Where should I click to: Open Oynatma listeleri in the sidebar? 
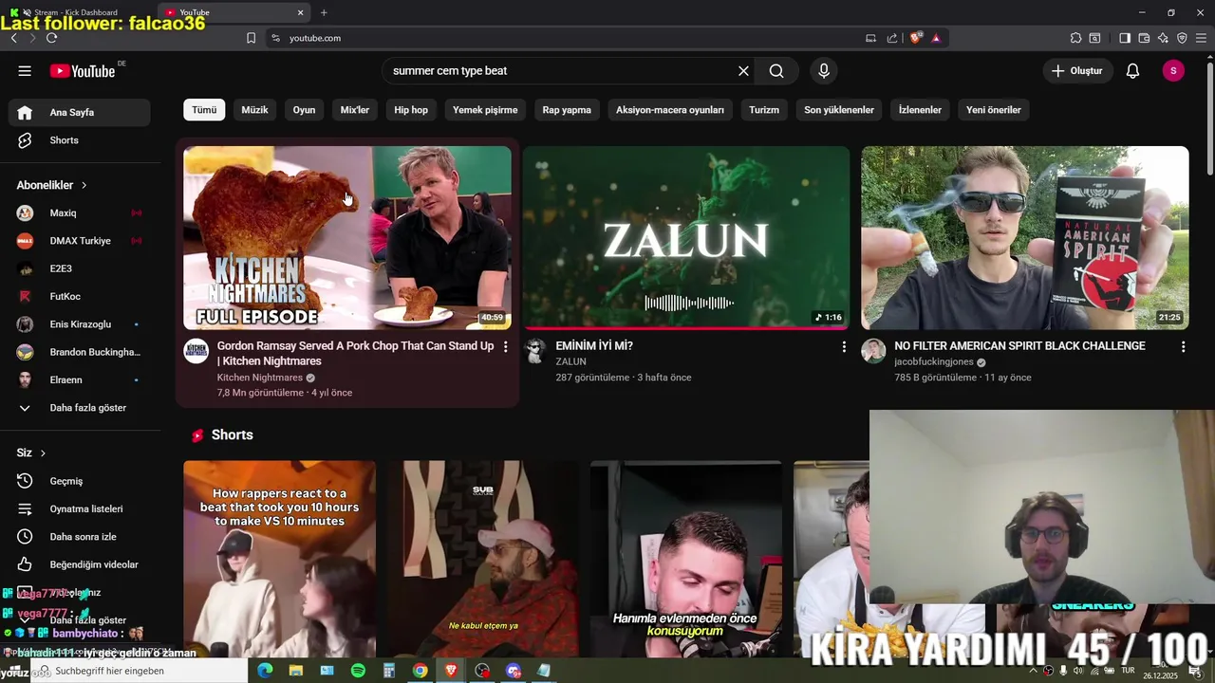click(x=80, y=508)
